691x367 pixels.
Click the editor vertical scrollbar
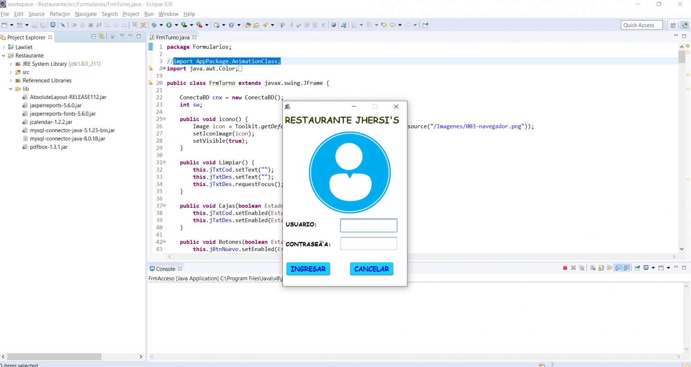[682, 57]
